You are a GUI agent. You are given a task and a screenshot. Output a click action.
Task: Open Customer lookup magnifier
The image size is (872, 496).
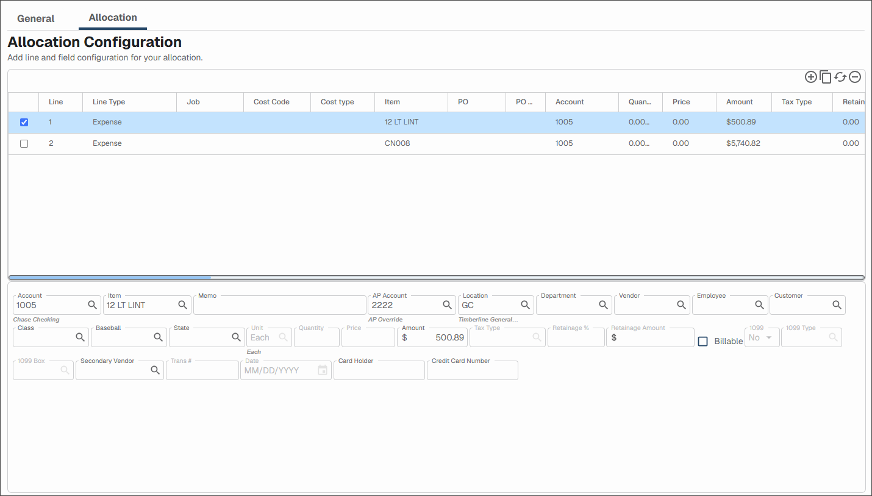click(x=837, y=304)
